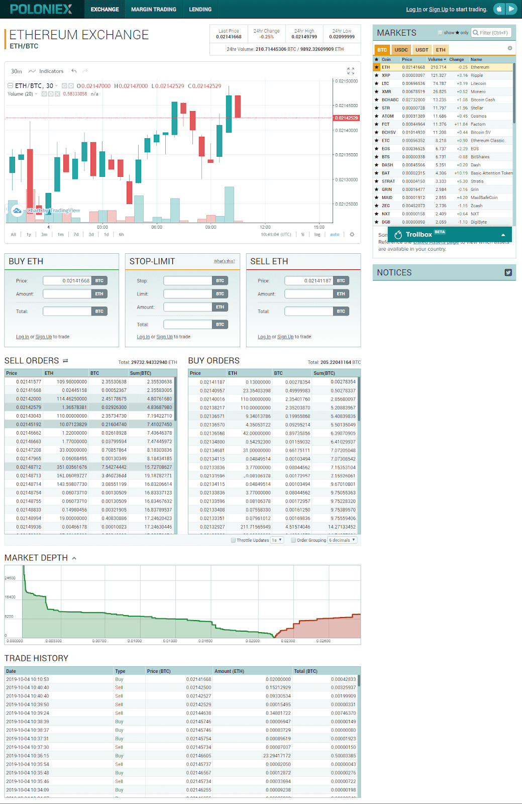The height and width of the screenshot is (804, 522).
Task: Open the Exchange navigation tab
Action: point(105,9)
